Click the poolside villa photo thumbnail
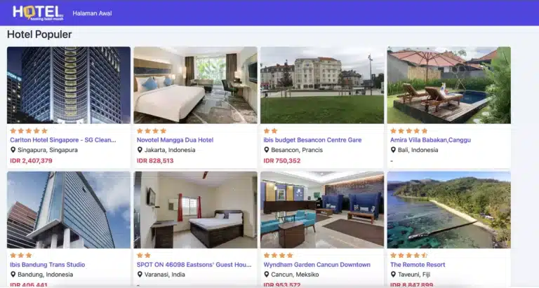Image resolution: width=539 pixels, height=288 pixels. [449, 85]
